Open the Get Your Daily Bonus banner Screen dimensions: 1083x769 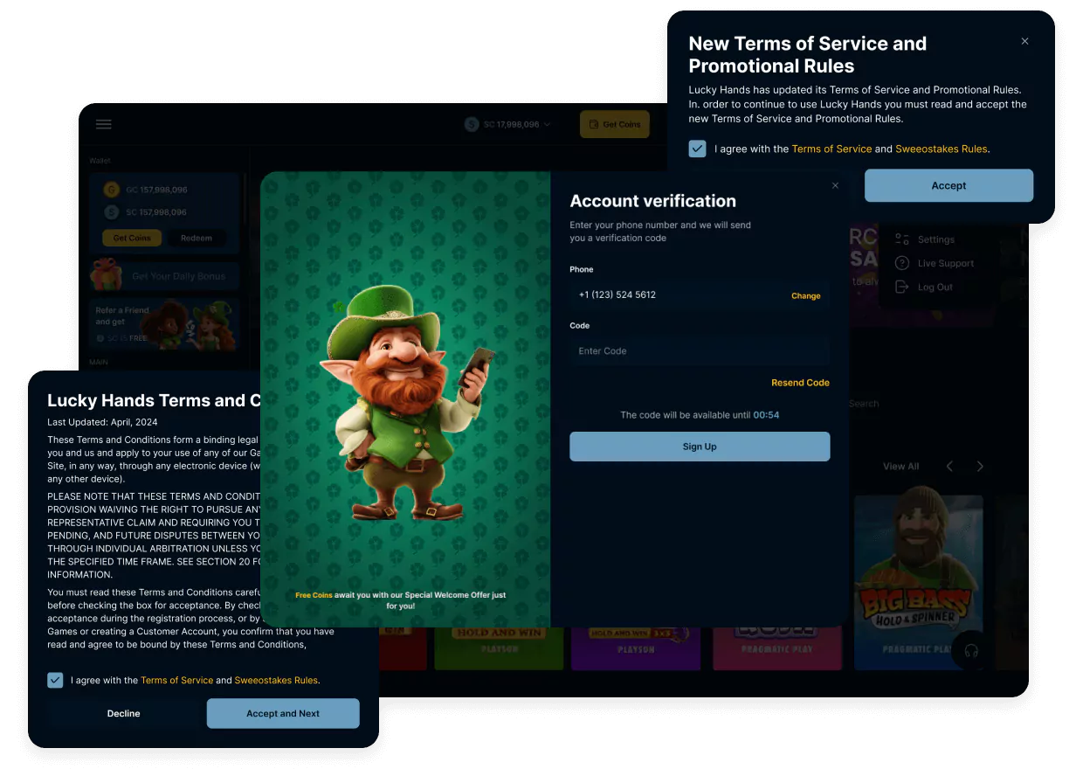(x=163, y=276)
